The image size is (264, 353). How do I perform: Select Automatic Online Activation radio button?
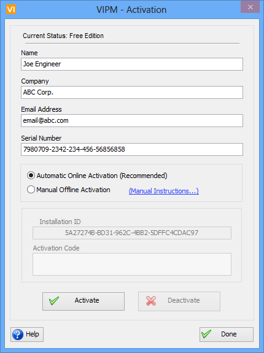coord(31,176)
